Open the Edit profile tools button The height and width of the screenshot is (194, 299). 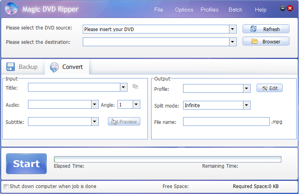coord(269,88)
